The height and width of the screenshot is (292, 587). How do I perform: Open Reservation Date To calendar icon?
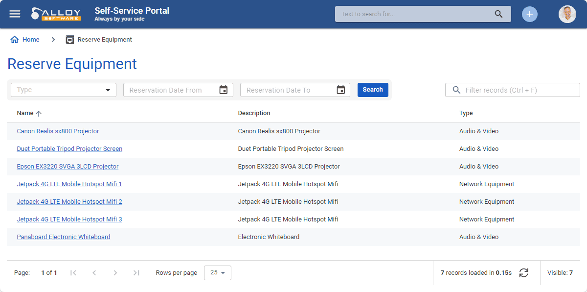pos(341,90)
